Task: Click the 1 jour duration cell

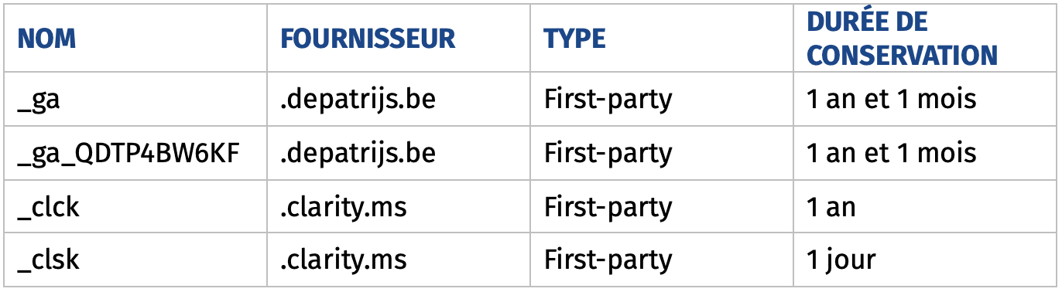Action: pos(841,260)
